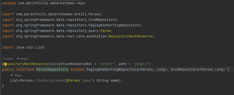234x95 pixels.
Task: Click the yellow lightbulb quick-fix icon
Action: click(x=6, y=64)
